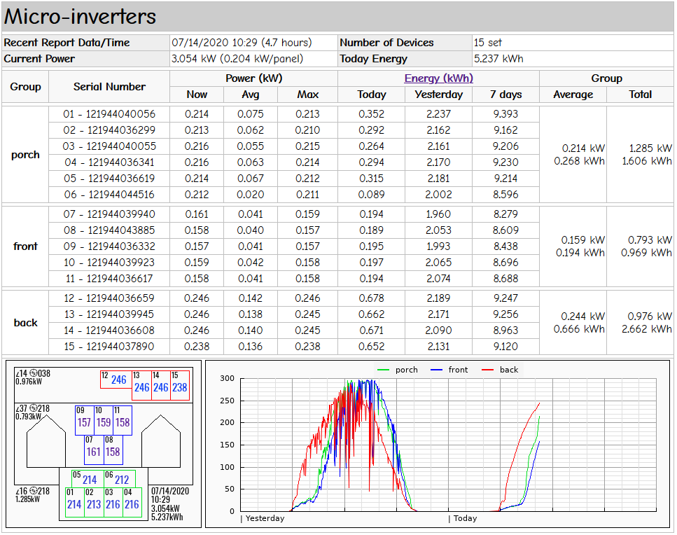Screen dimensions: 677x535
Task: Select panel 12 box showing 246
Action: tap(116, 380)
